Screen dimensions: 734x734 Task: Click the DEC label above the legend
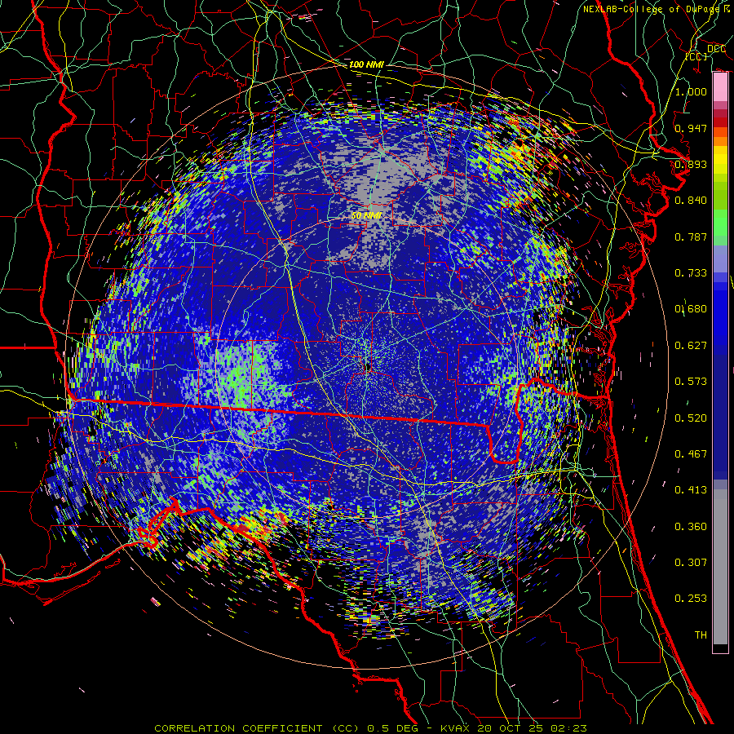coord(716,48)
